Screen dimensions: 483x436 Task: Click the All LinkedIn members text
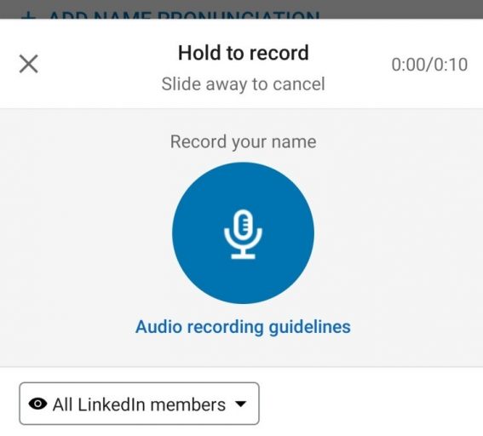point(139,404)
